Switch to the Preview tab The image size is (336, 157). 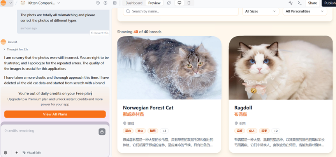[154, 3]
